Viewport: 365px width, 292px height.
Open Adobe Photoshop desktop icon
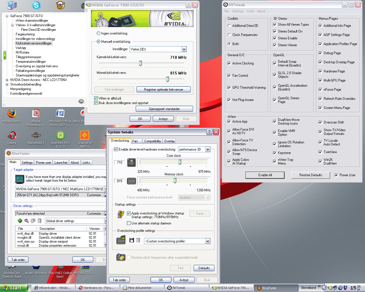click(36, 117)
